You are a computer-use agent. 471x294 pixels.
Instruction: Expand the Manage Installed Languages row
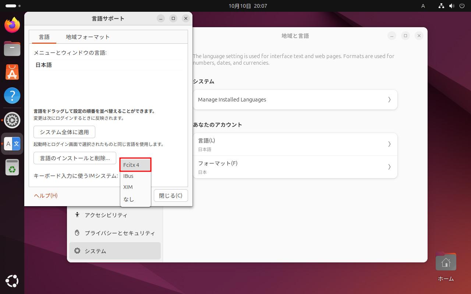tap(294, 99)
